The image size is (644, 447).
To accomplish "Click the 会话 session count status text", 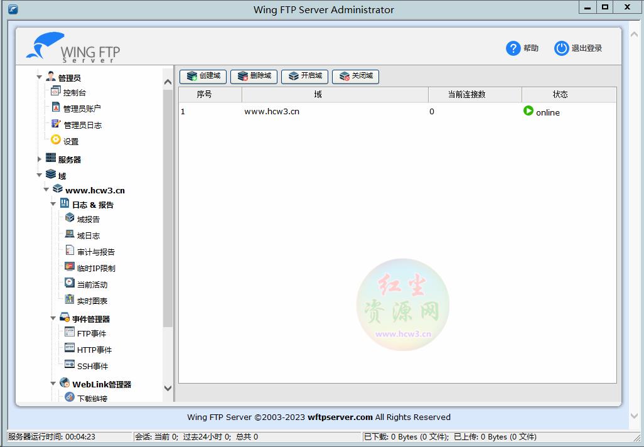I will click(196, 437).
